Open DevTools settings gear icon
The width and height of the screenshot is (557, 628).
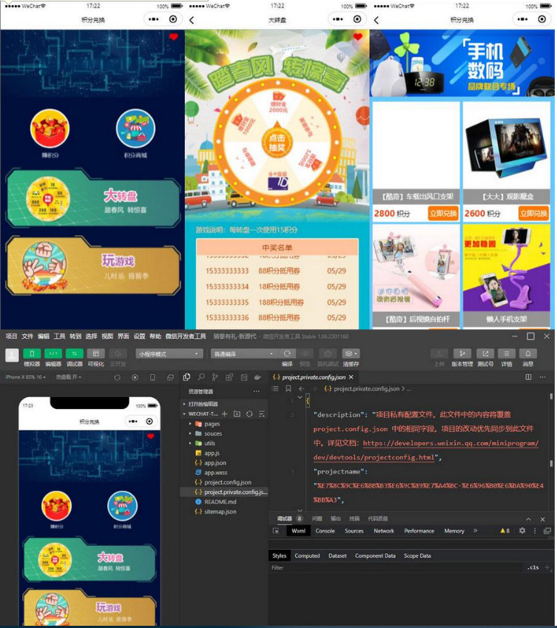pos(522,531)
